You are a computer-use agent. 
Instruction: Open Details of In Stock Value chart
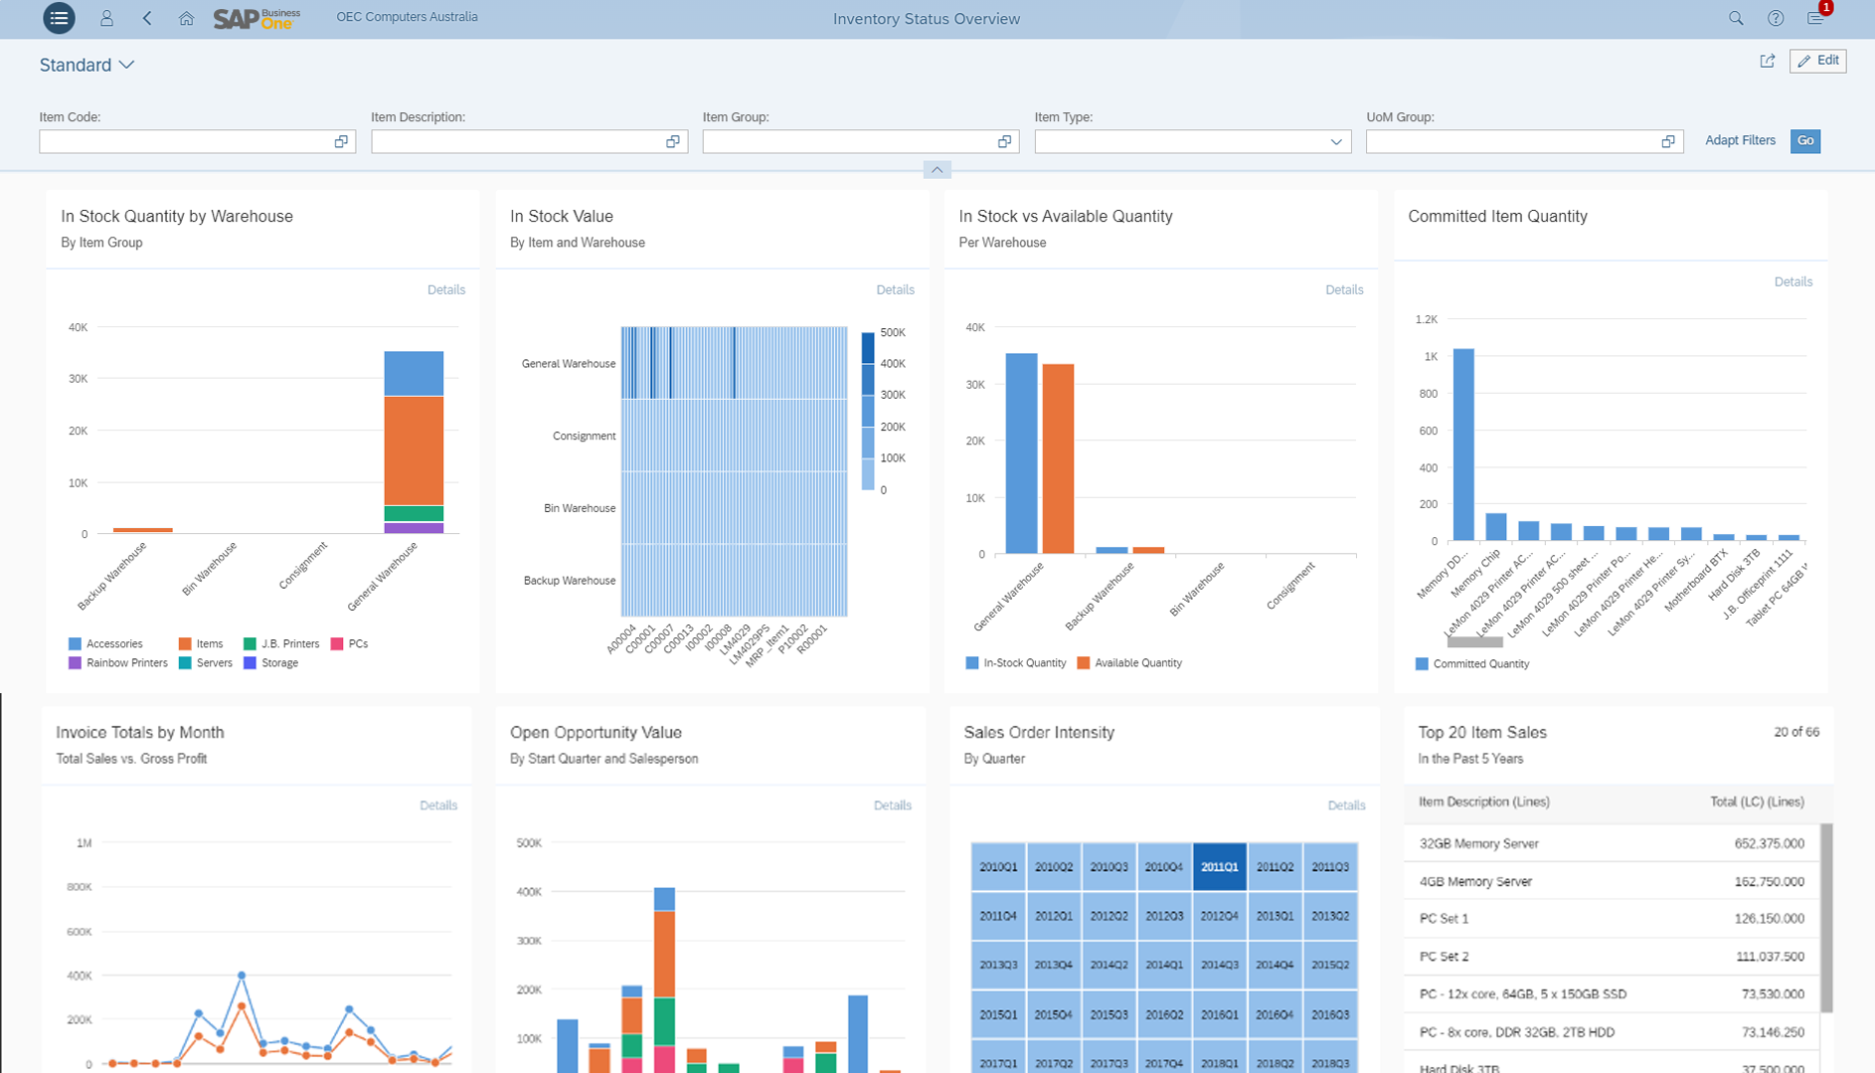[895, 289]
